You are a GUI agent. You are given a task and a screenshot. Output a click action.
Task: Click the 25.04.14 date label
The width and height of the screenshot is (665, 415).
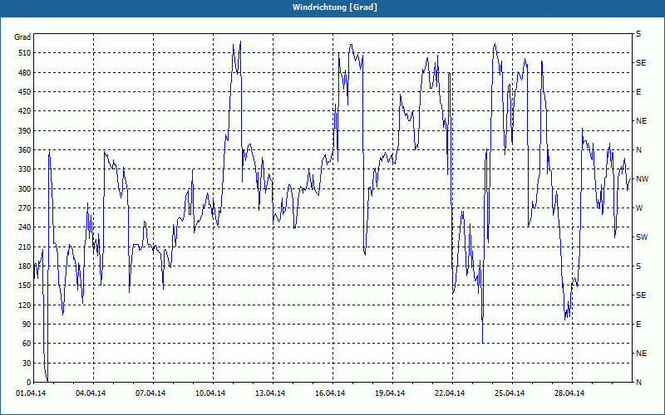point(510,393)
